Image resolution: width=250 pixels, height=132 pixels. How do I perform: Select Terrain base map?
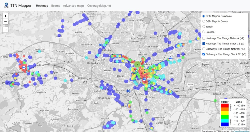tap(203, 27)
